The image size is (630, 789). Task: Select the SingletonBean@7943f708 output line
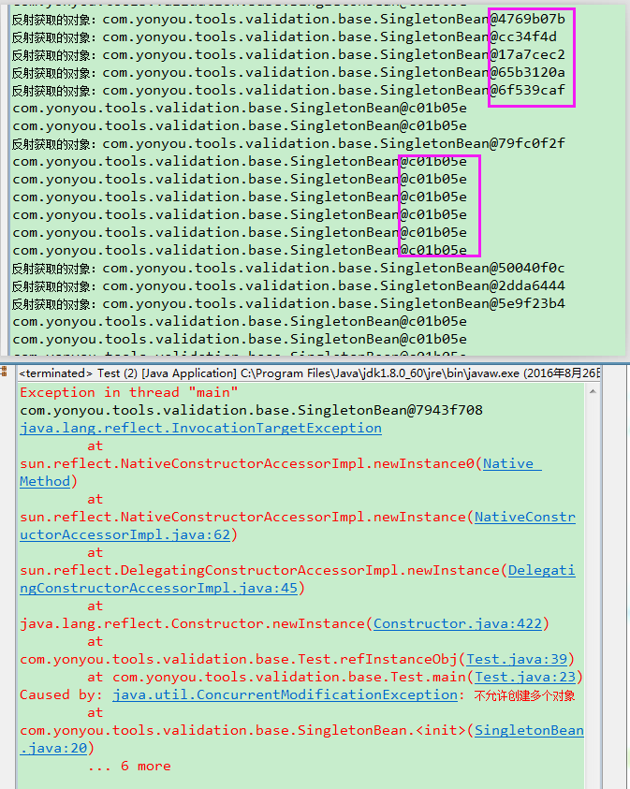point(251,410)
